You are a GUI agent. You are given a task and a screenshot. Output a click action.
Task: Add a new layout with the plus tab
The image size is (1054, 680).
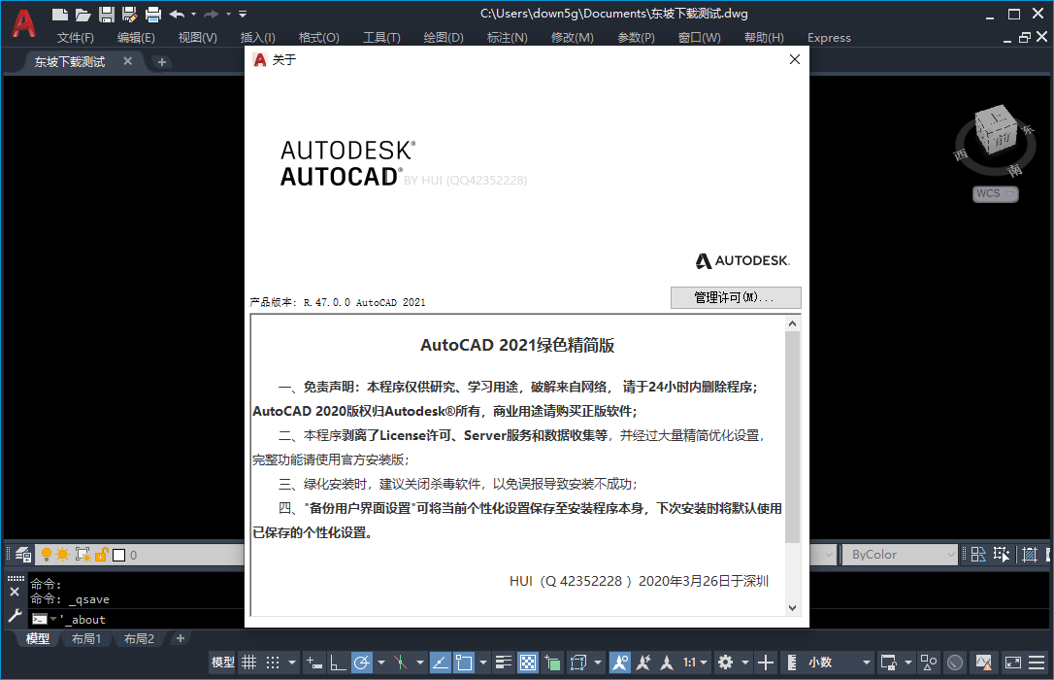coord(181,638)
